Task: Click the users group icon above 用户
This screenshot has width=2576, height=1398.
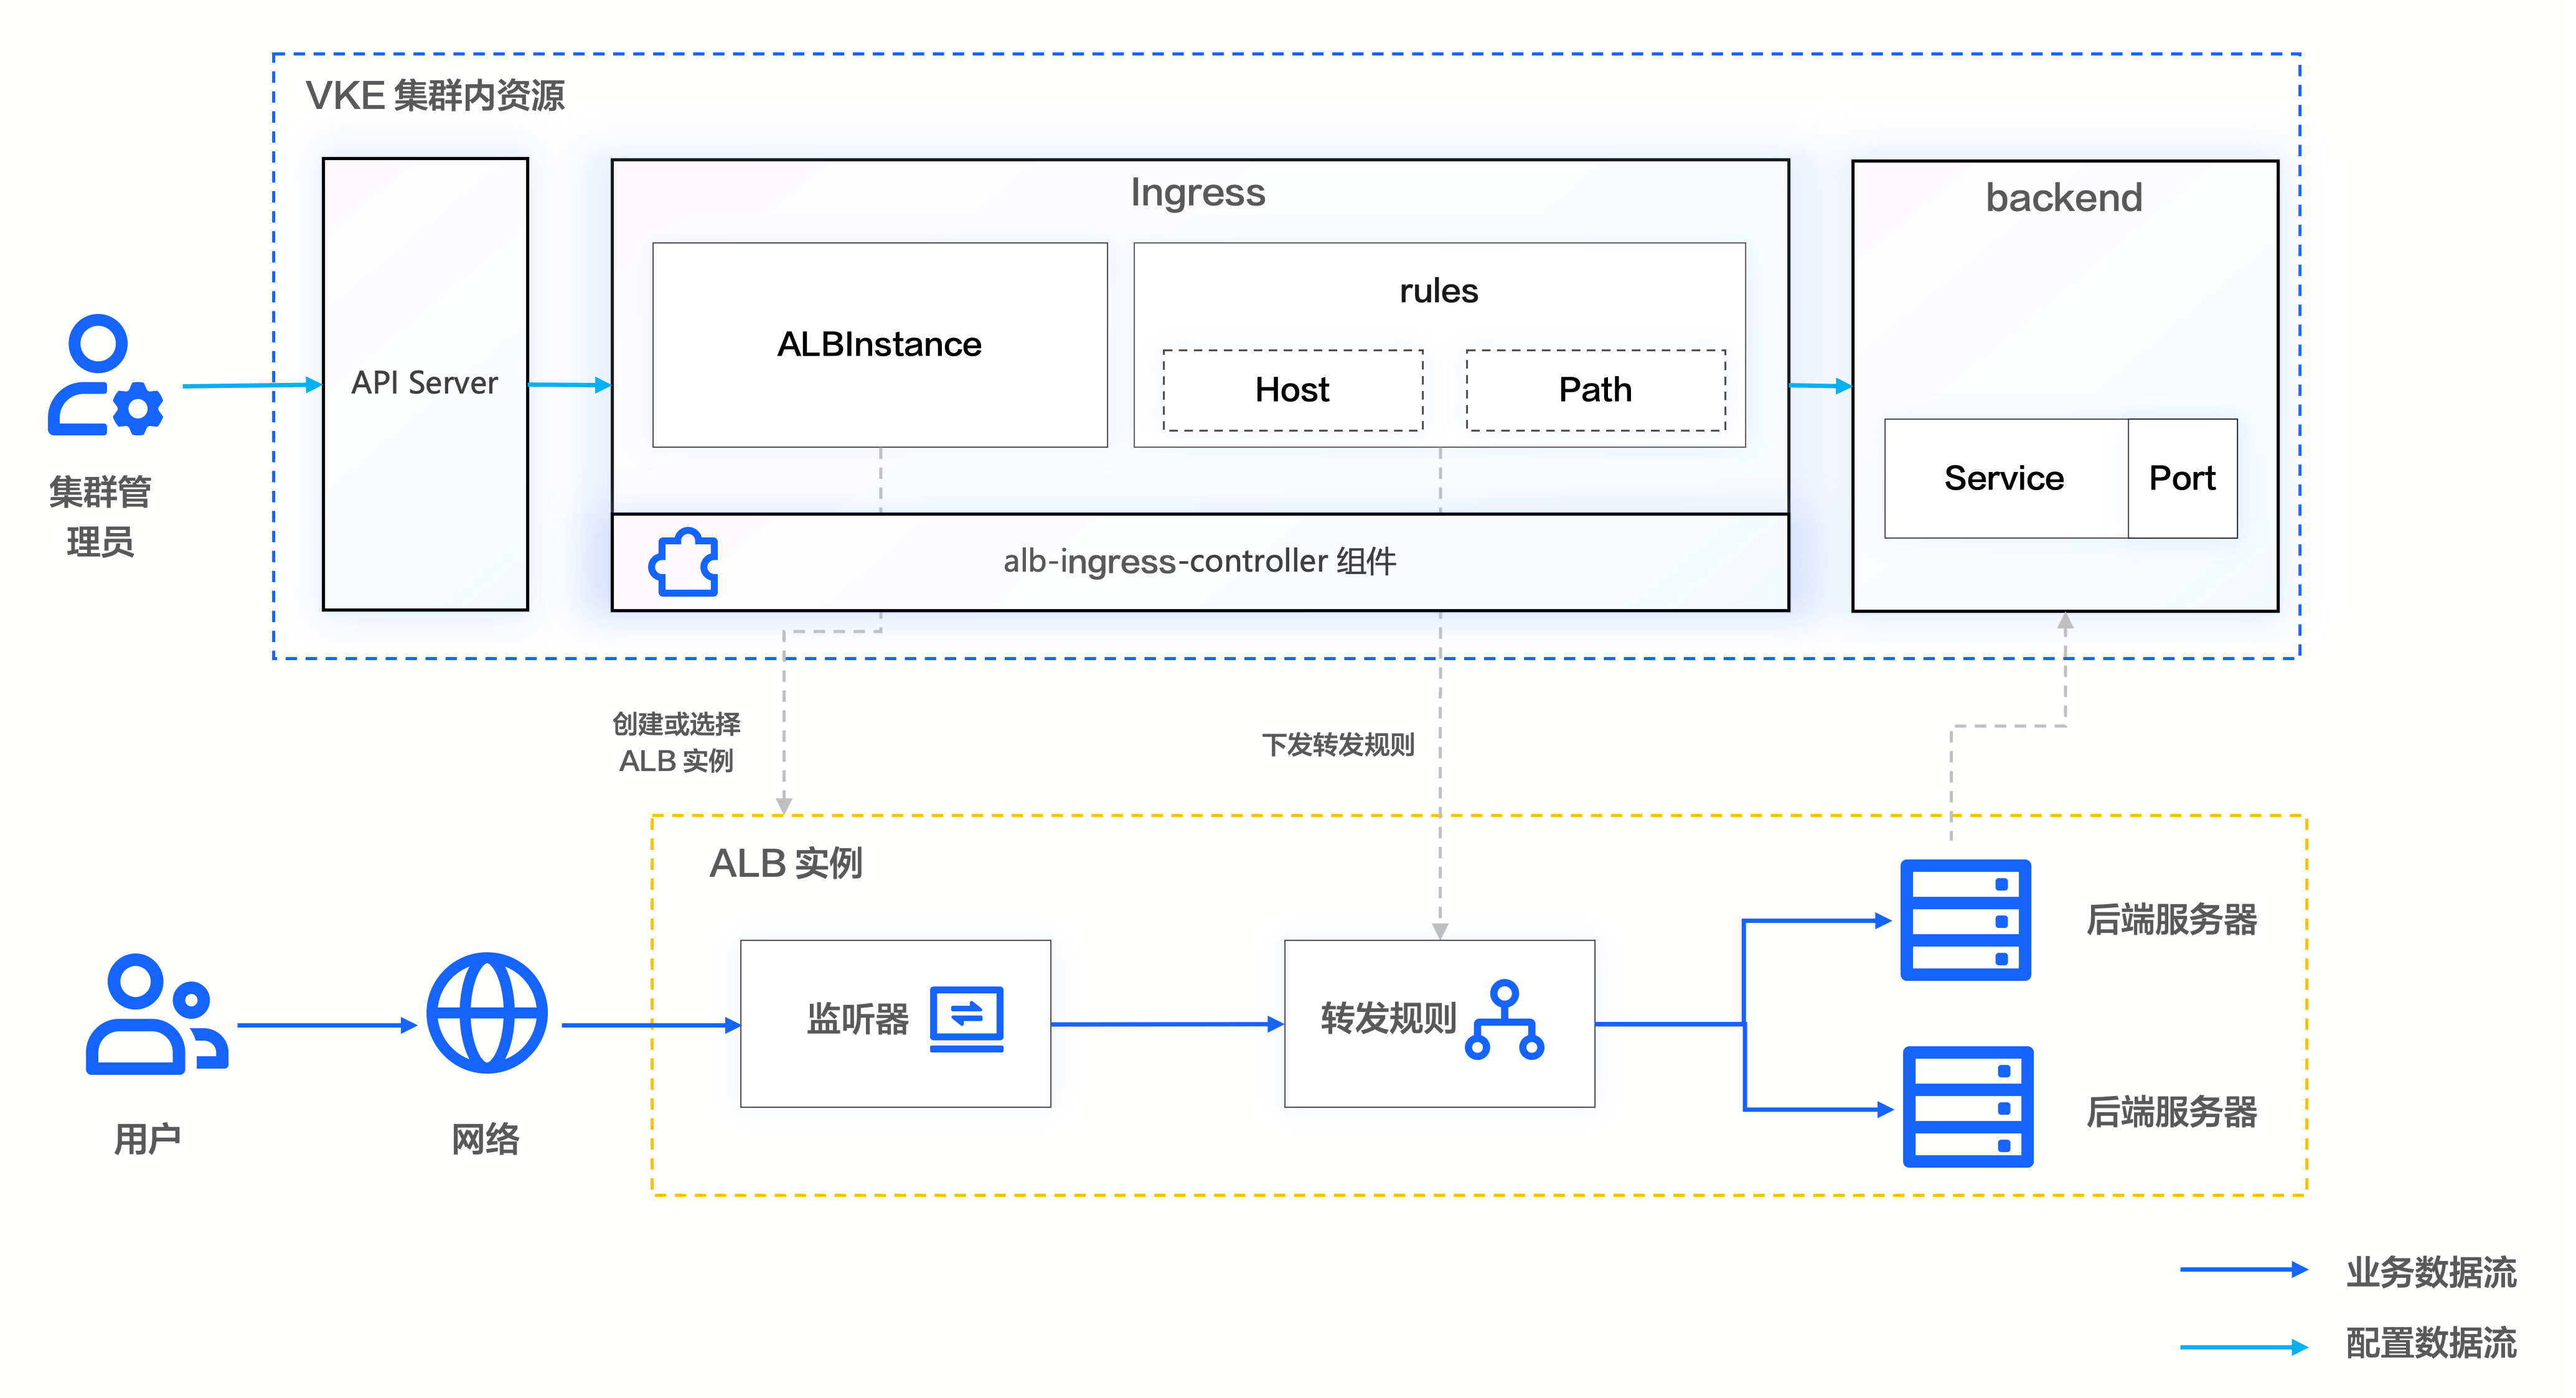Action: click(x=157, y=1014)
